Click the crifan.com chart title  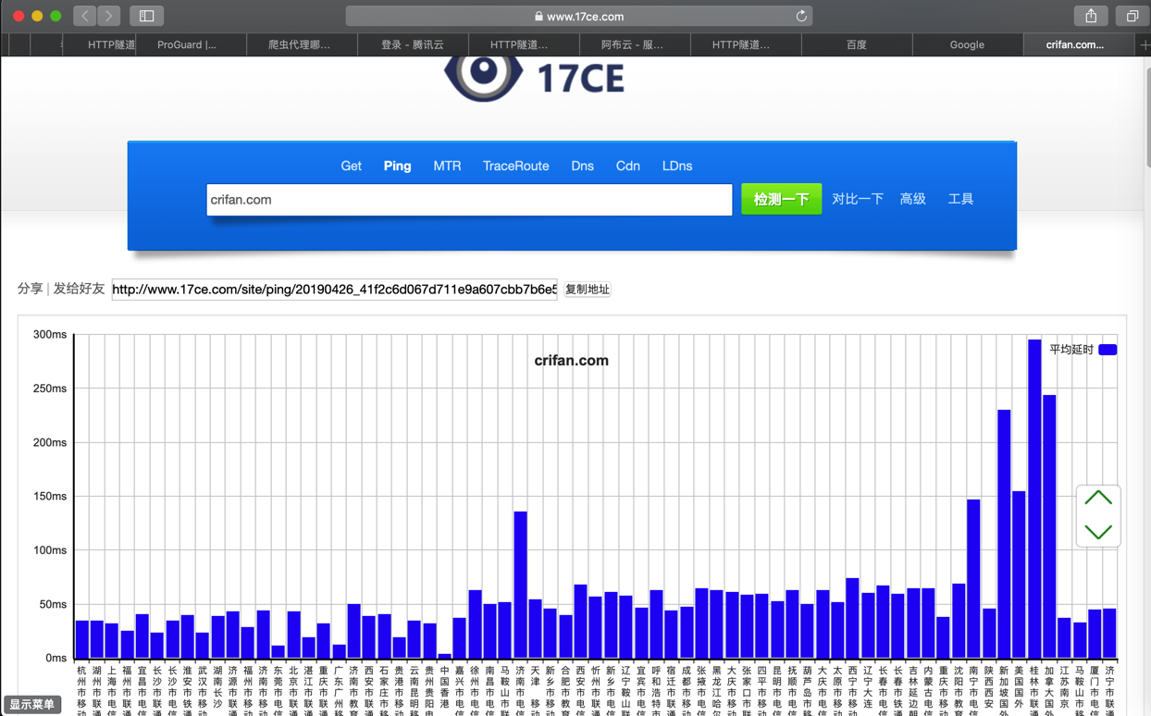coord(571,361)
